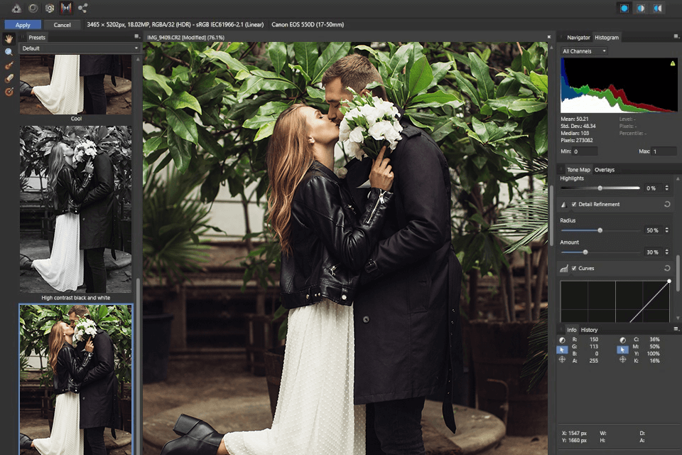Select the View (hand) tool
Viewport: 682px width, 455px height.
click(x=9, y=39)
